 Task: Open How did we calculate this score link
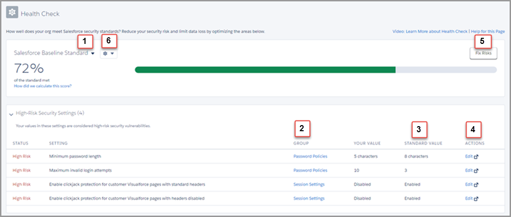tap(43, 86)
